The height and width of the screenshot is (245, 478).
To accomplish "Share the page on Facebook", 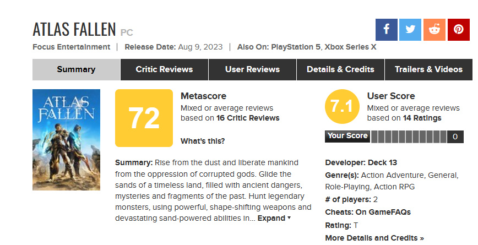I will pos(387,30).
